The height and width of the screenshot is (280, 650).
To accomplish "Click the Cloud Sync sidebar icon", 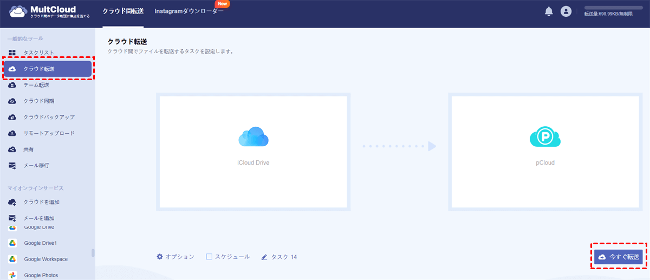I will pos(12,101).
